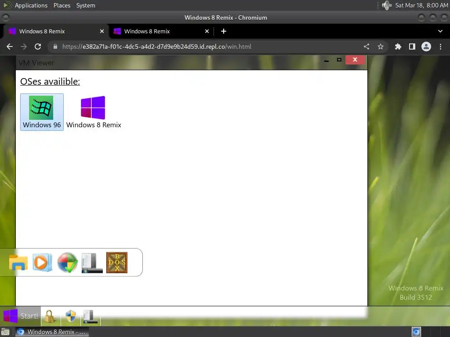This screenshot has height=337, width=450.
Task: View site info via padlock icon
Action: (55, 47)
